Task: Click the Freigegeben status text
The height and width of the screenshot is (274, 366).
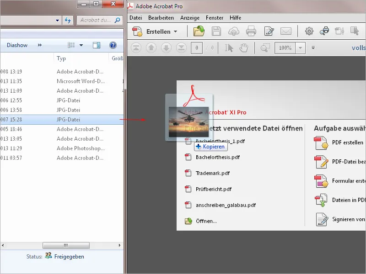Action: 69,257
